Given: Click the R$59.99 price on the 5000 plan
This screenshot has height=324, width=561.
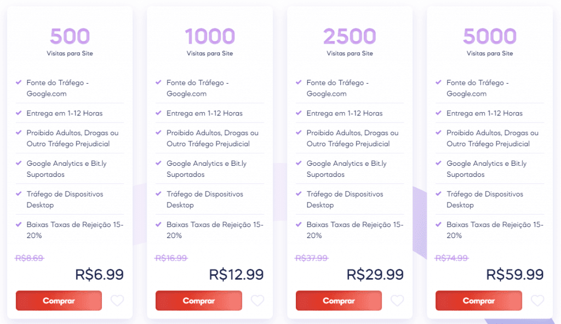Looking at the screenshot, I should tap(515, 274).
